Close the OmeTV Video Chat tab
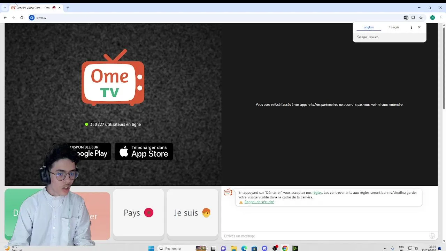 pos(59,8)
